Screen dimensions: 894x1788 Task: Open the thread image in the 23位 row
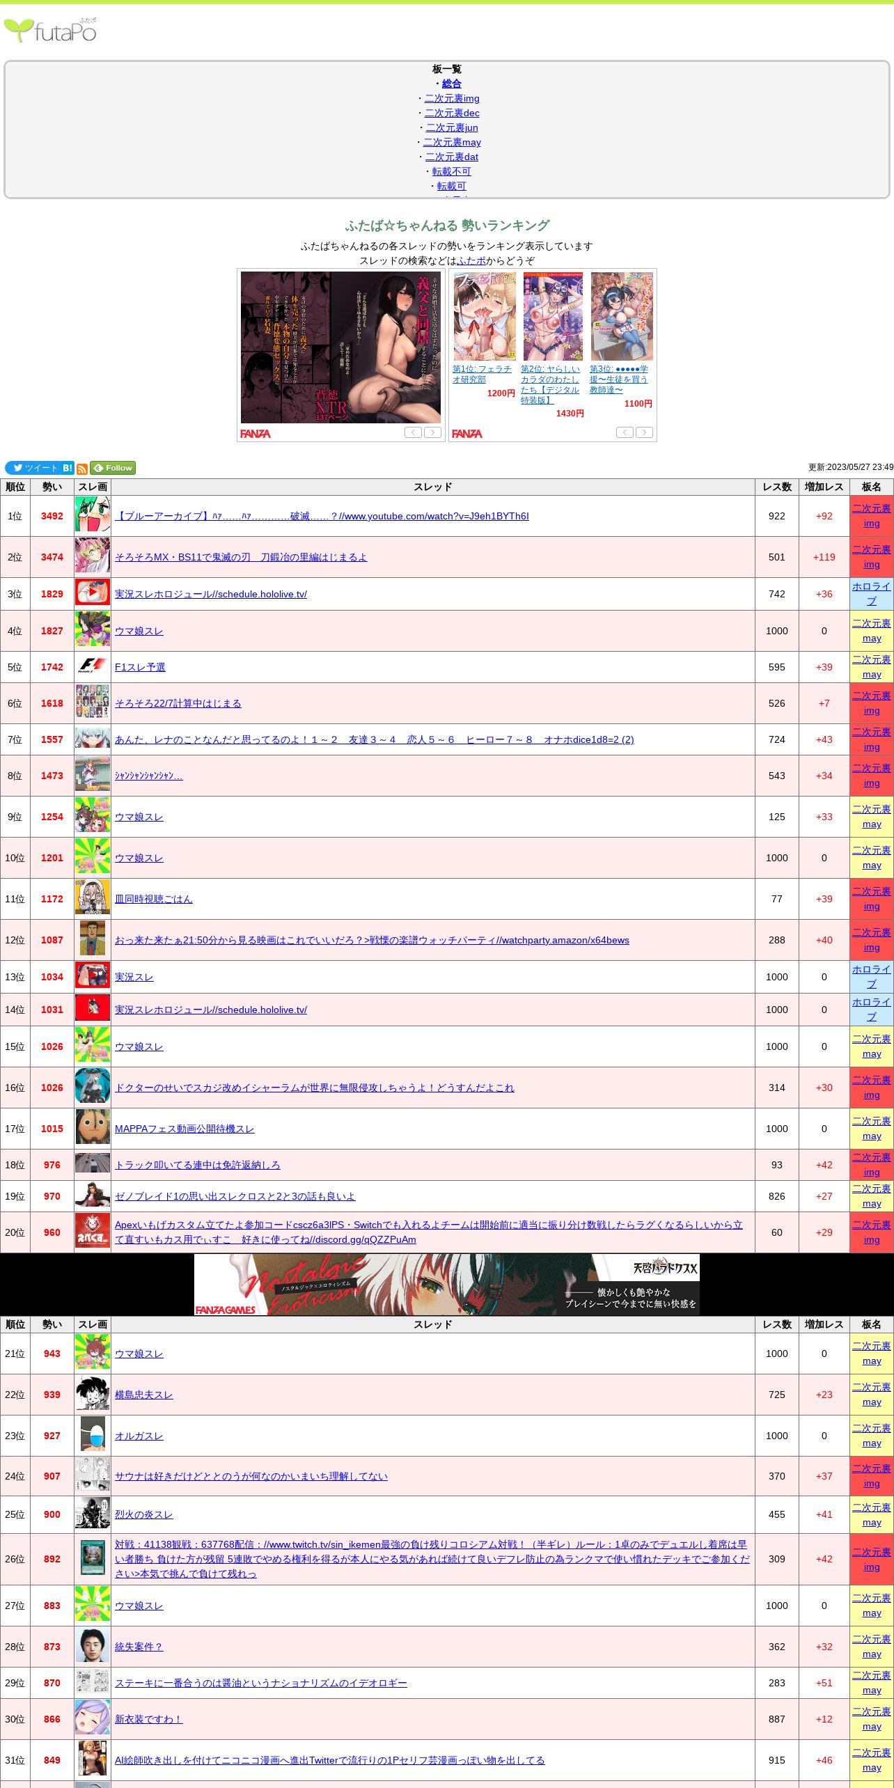click(93, 1435)
